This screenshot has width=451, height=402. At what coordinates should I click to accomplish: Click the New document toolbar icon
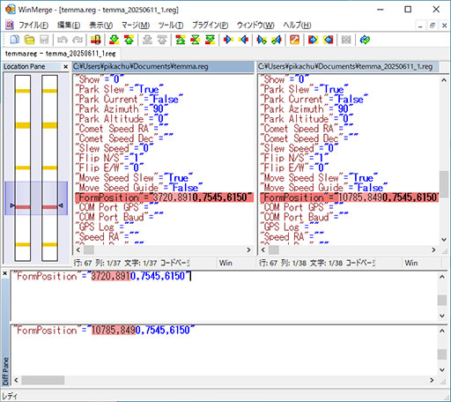(14, 40)
